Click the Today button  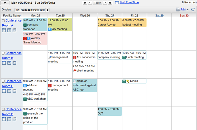[x=97, y=3]
